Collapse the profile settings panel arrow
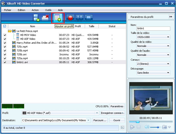 click(171, 17)
